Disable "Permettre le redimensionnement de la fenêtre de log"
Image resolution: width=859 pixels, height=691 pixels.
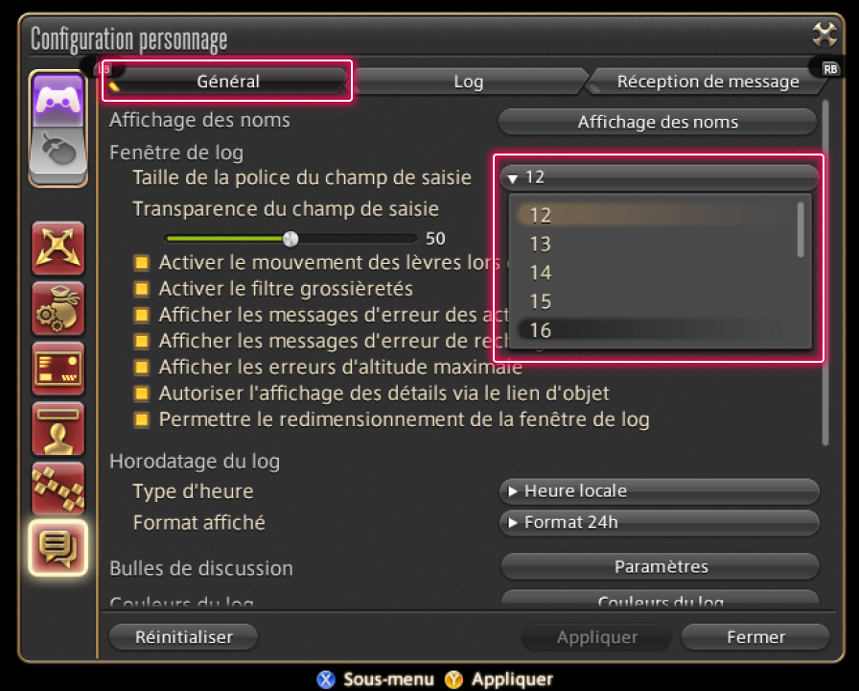pyautogui.click(x=142, y=419)
